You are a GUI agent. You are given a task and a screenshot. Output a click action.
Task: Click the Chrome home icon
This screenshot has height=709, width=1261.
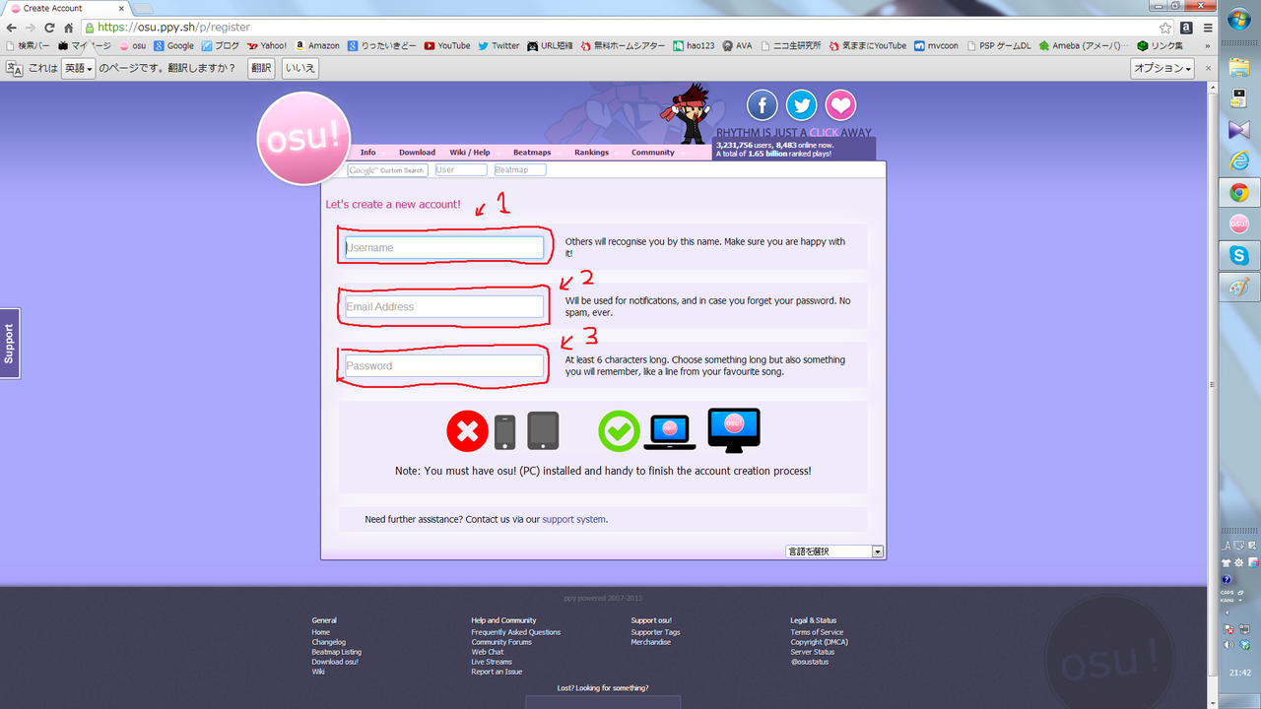coord(68,28)
